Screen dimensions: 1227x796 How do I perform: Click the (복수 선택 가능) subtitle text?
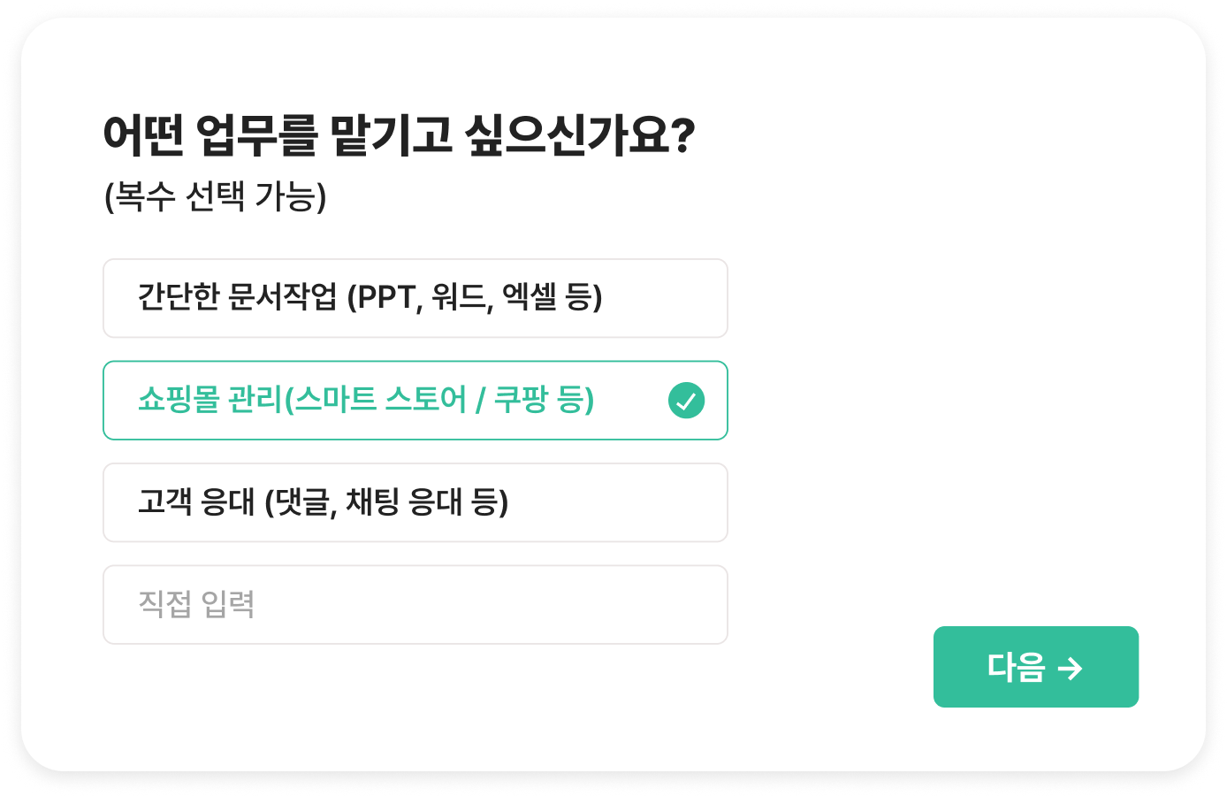(x=216, y=196)
